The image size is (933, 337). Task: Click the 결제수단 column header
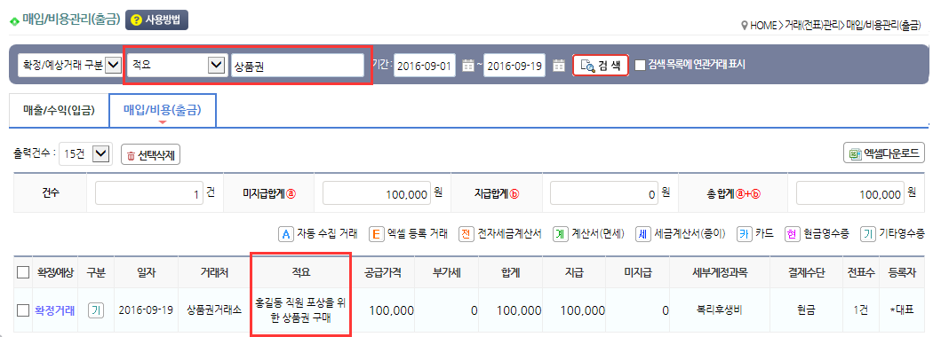806,273
